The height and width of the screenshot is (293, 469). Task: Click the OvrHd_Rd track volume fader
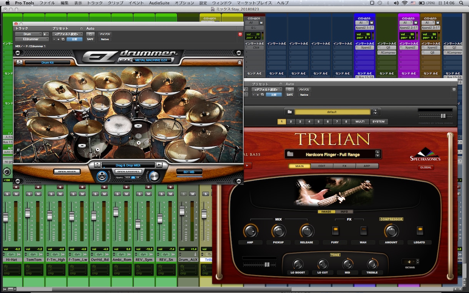94,216
